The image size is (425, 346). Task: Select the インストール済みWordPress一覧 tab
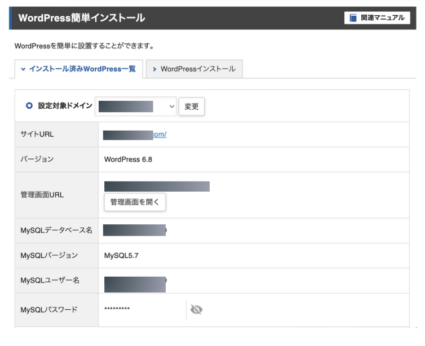point(78,69)
